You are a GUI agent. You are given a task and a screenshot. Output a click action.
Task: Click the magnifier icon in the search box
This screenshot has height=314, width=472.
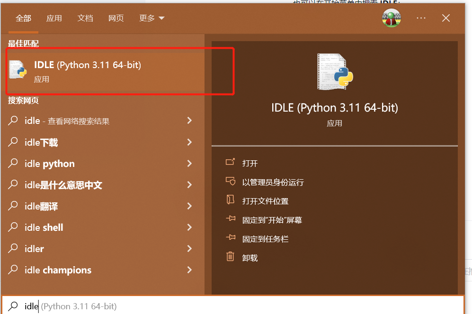tap(13, 306)
